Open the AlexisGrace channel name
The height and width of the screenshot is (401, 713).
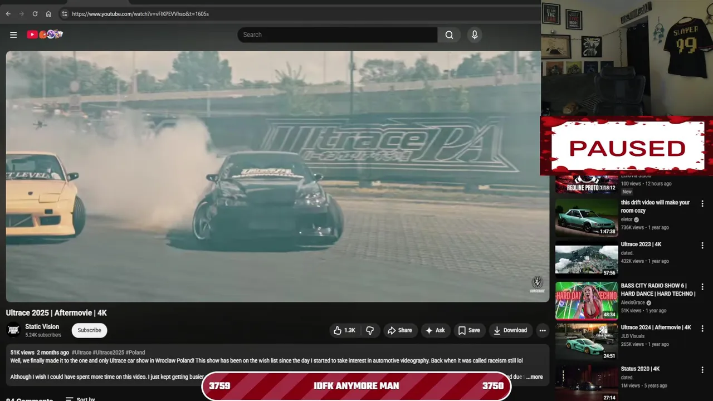633,302
